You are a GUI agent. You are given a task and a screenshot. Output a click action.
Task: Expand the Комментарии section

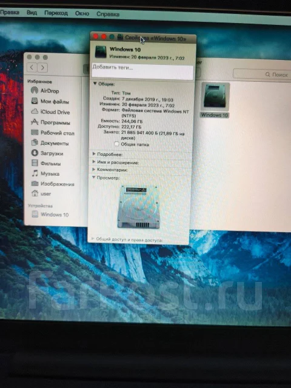pos(94,170)
